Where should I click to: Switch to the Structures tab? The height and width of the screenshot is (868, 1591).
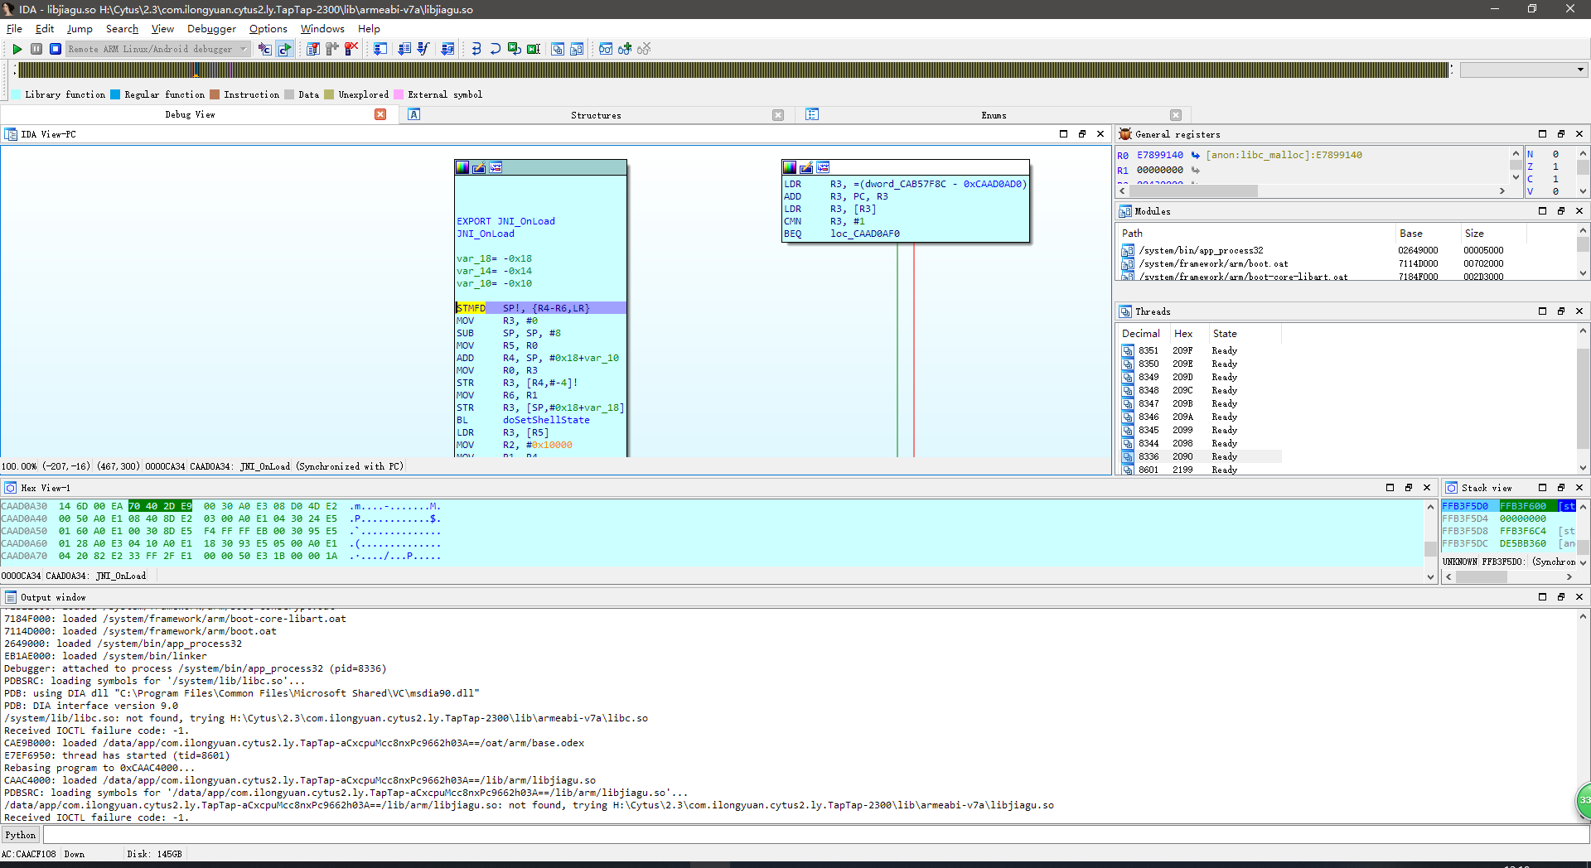(x=595, y=115)
